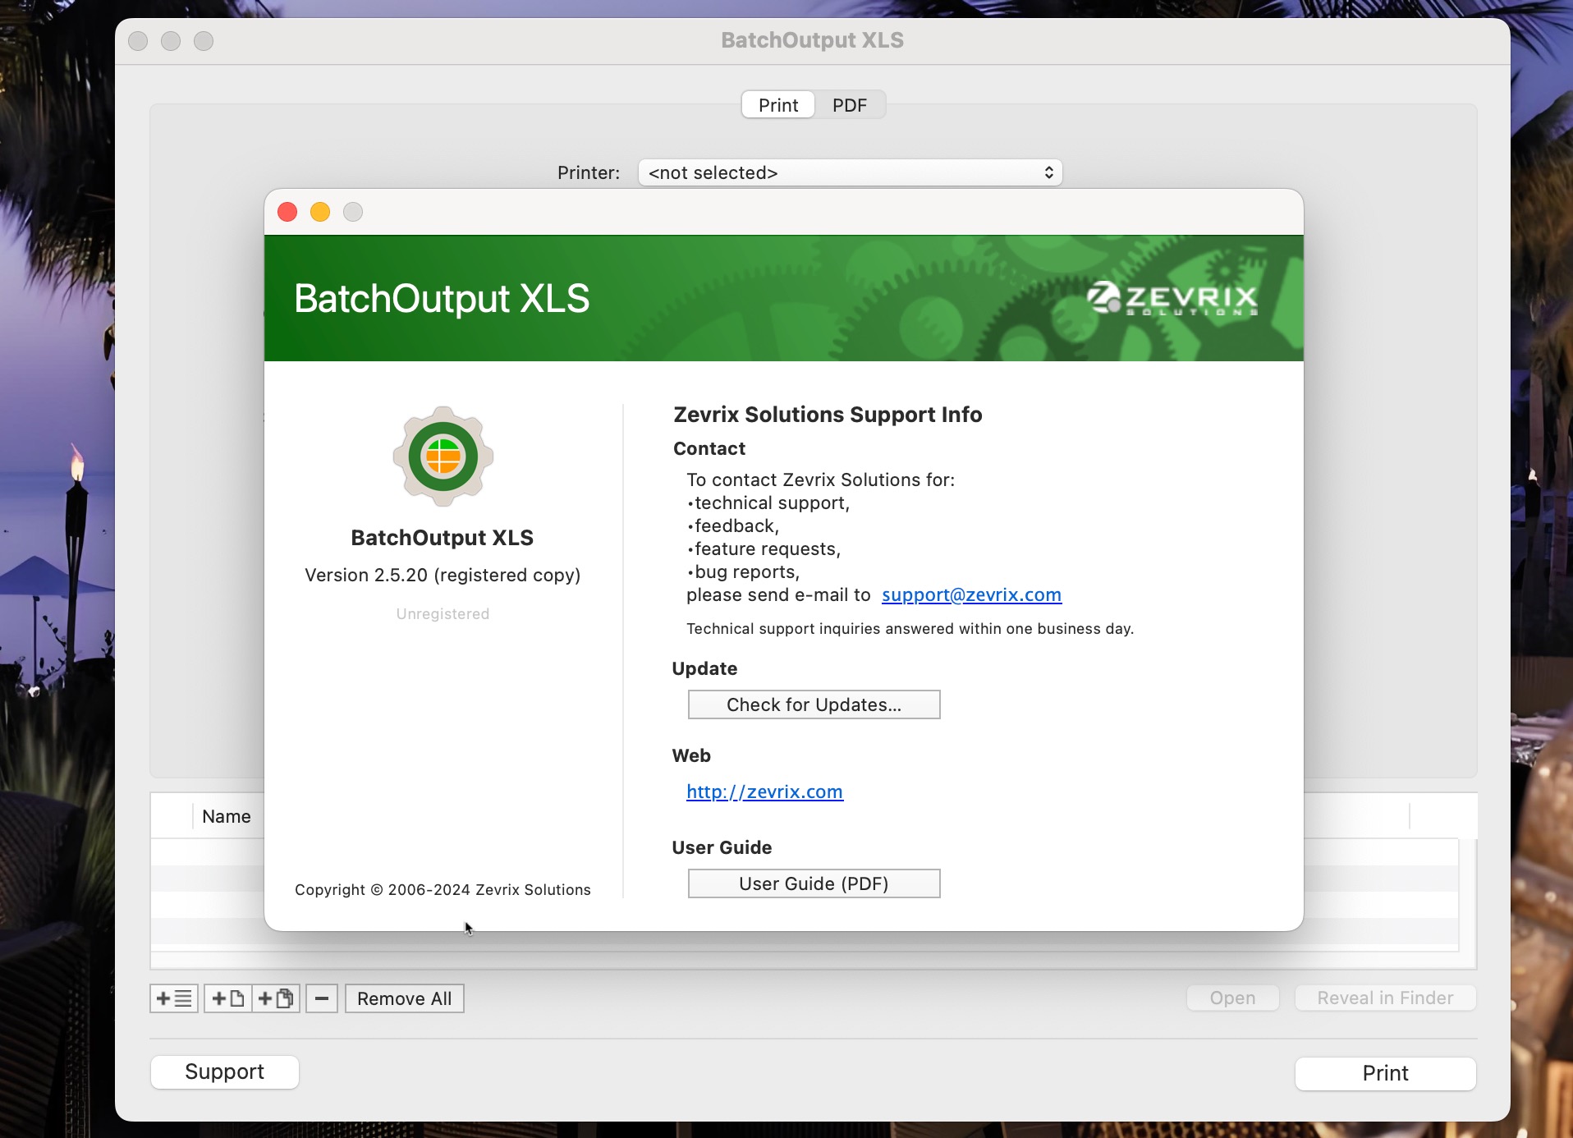Click the add file list icon button
This screenshot has width=1573, height=1138.
[x=174, y=998]
